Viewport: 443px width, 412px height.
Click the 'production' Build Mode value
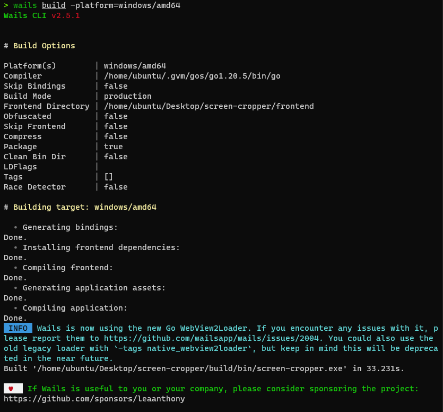(x=127, y=96)
